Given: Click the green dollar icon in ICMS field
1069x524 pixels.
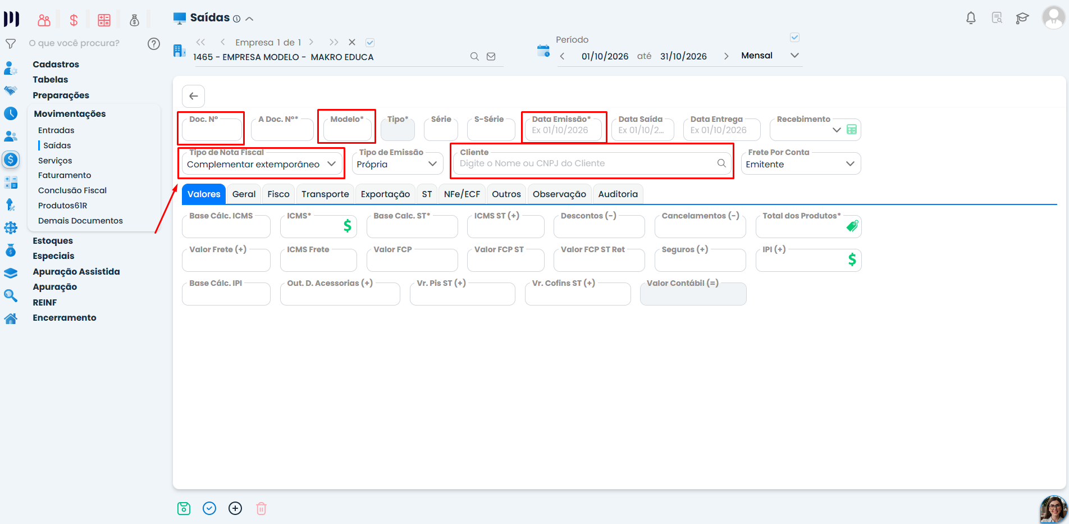Looking at the screenshot, I should click(348, 226).
